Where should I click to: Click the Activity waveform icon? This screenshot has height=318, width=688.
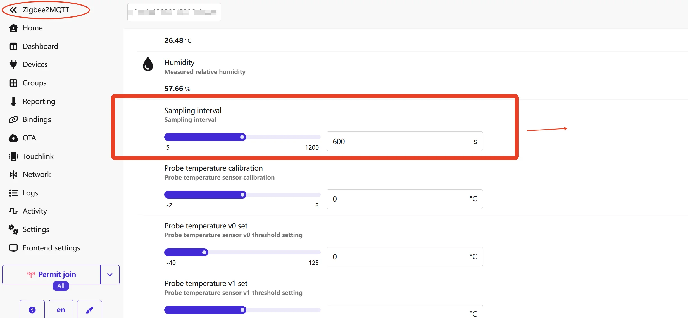13,211
